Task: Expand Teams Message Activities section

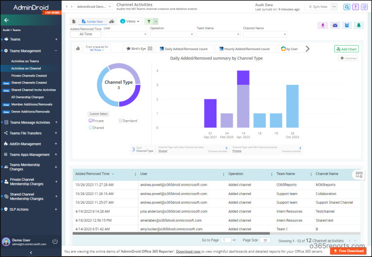Action: click(x=56, y=122)
